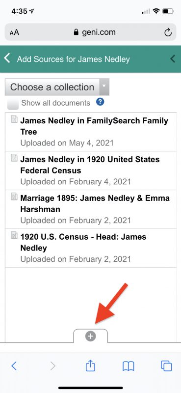Go back using Safari back arrow
181x393 pixels.
click(14, 366)
